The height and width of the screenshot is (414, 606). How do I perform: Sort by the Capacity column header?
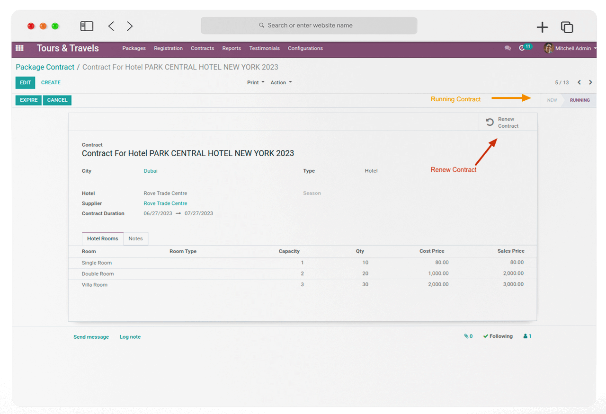click(289, 251)
